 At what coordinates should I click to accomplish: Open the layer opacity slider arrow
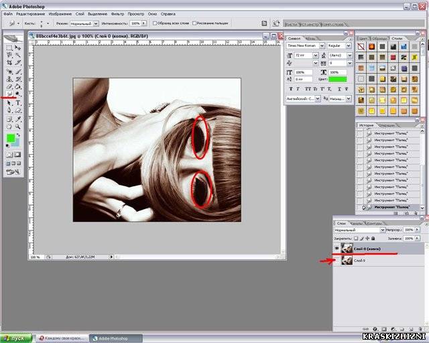pyautogui.click(x=417, y=230)
